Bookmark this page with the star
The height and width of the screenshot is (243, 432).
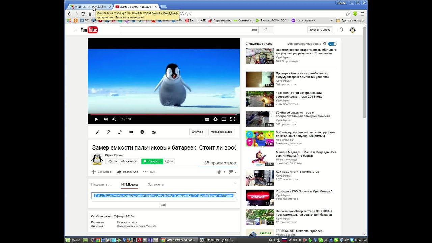coord(348,14)
